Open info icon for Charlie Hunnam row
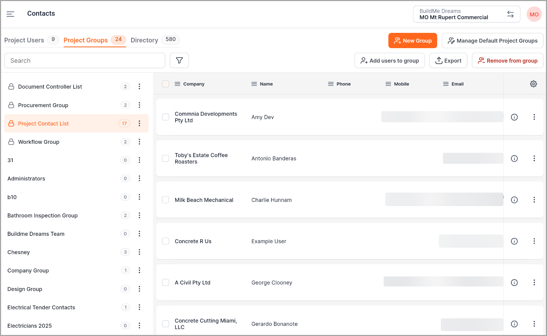Viewport: 547px width, 336px height. [514, 200]
